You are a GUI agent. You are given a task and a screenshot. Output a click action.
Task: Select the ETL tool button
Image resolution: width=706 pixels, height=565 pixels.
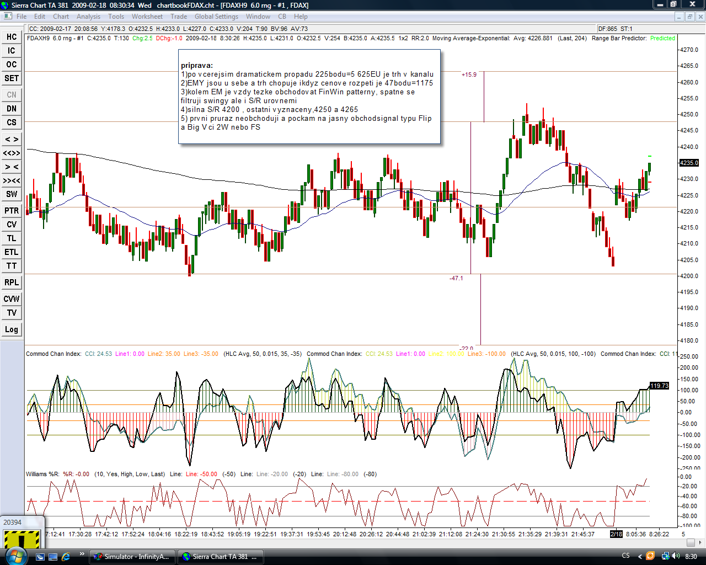tap(12, 252)
